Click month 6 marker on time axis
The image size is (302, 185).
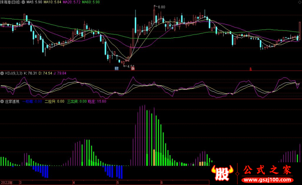(x=162, y=182)
